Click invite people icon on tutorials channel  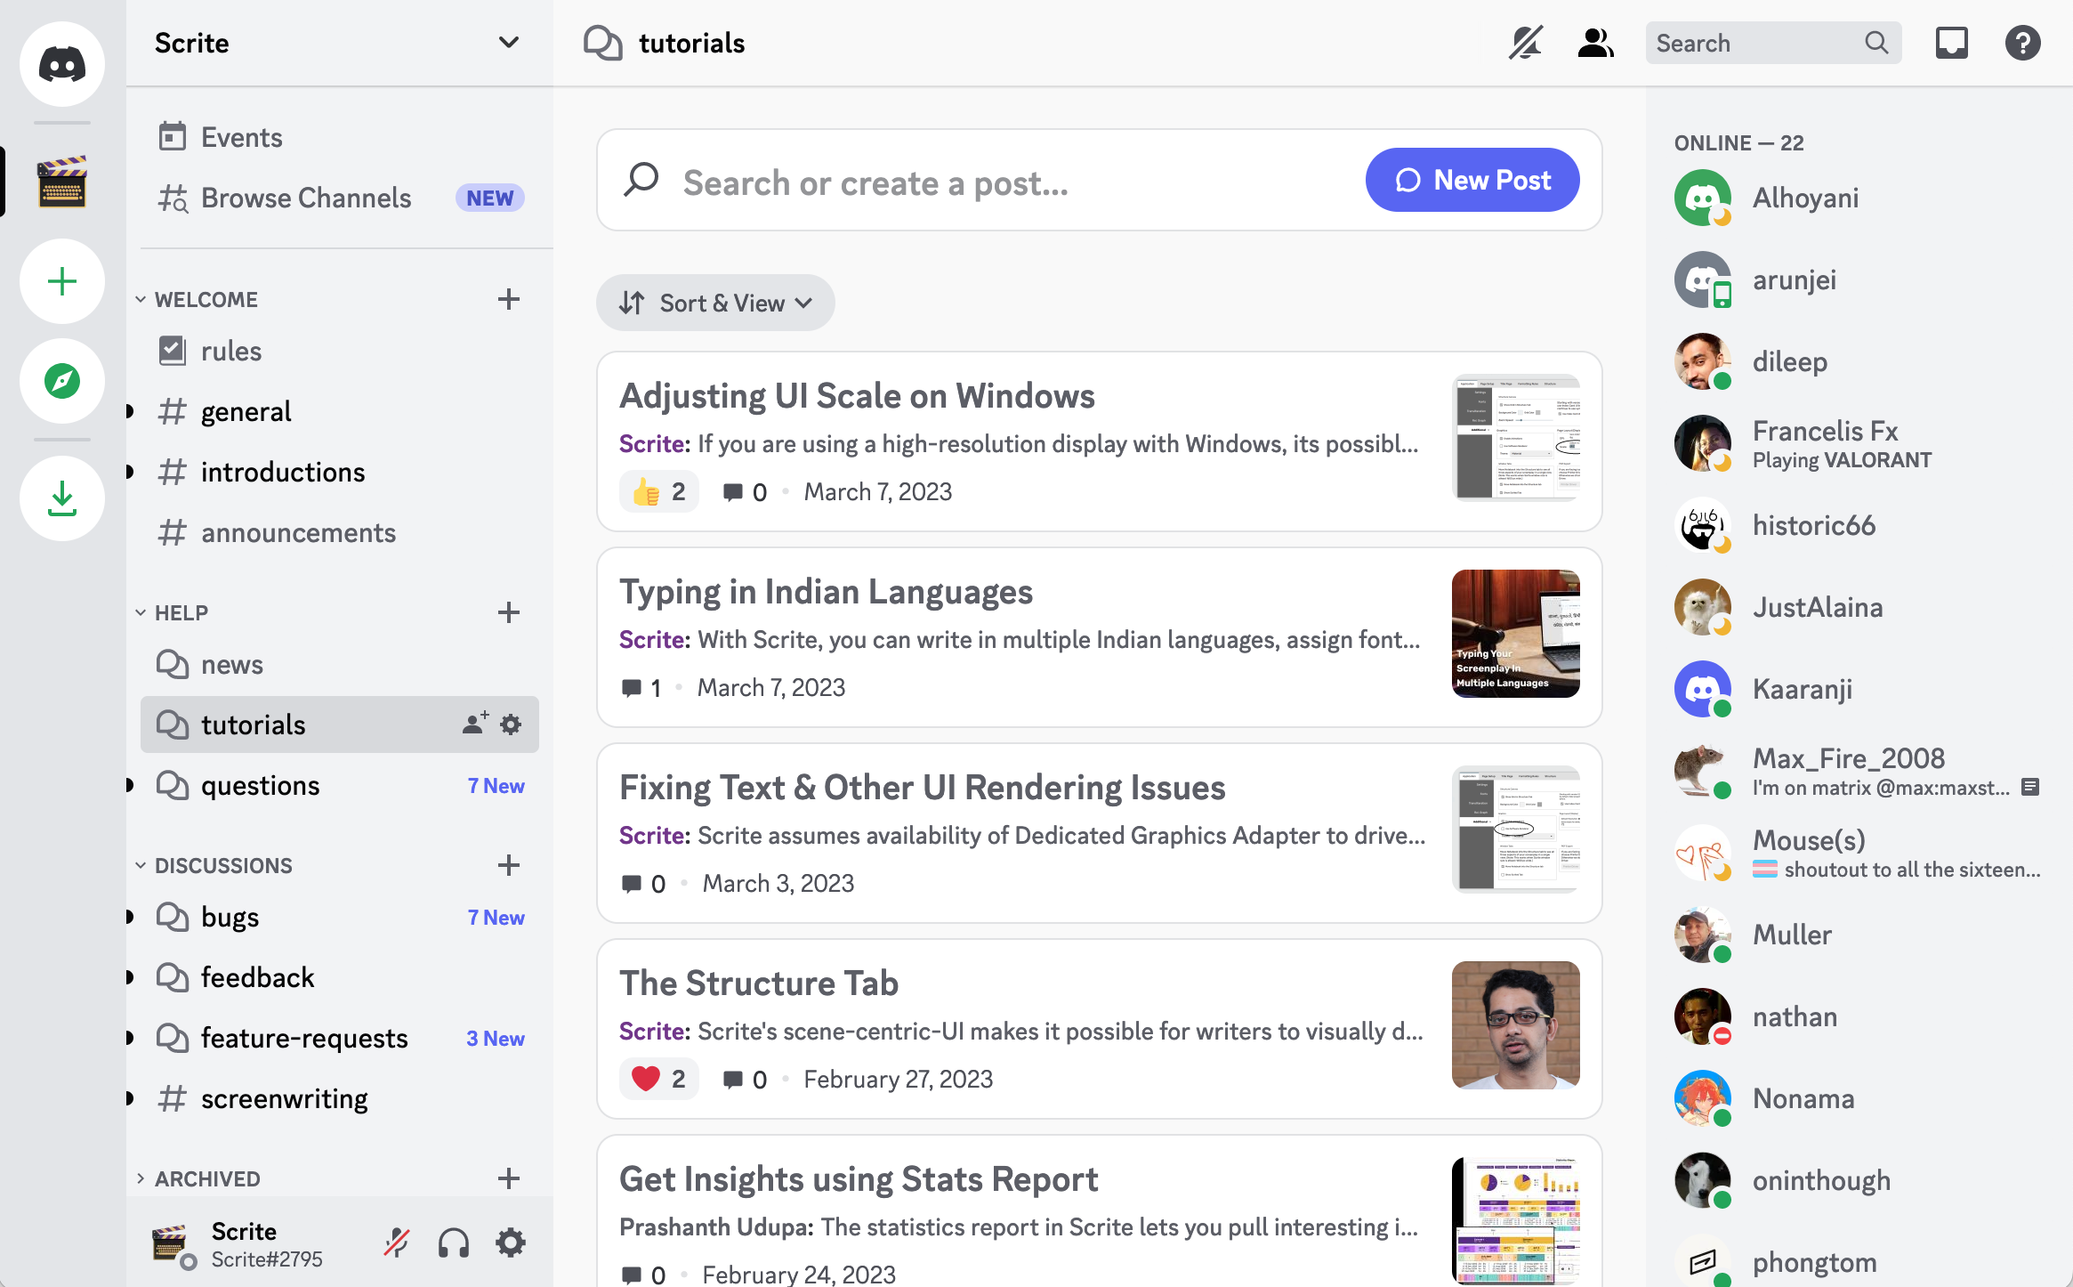pos(476,723)
